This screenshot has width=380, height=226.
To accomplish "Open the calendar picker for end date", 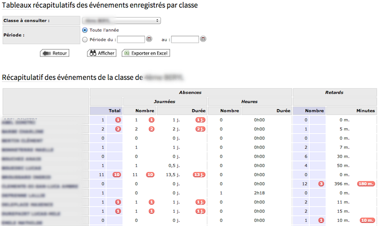I will (x=203, y=39).
